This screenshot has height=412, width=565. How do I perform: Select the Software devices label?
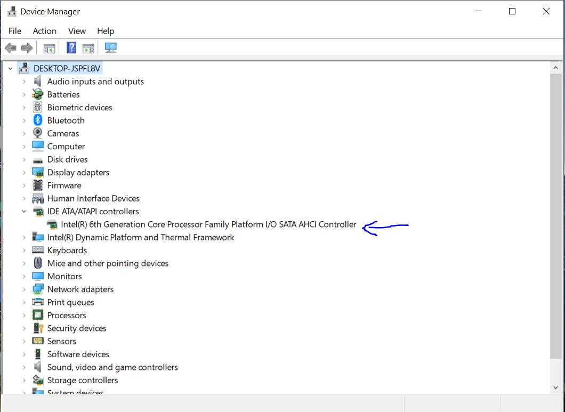(78, 354)
